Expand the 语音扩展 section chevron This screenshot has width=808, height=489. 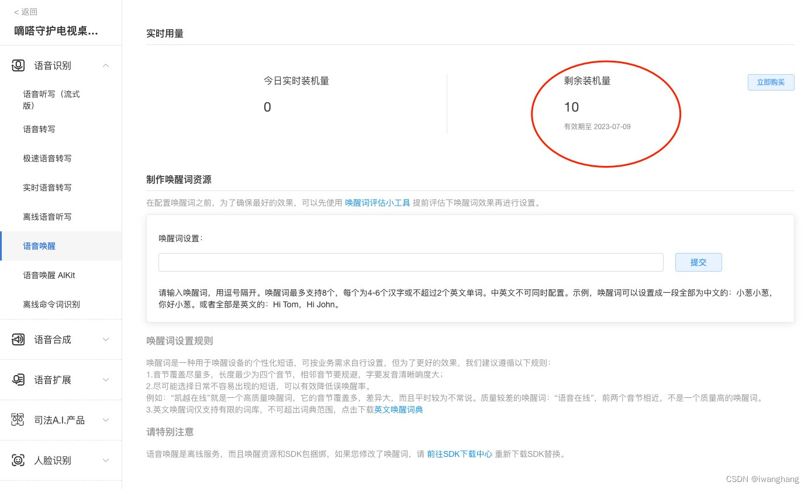106,380
